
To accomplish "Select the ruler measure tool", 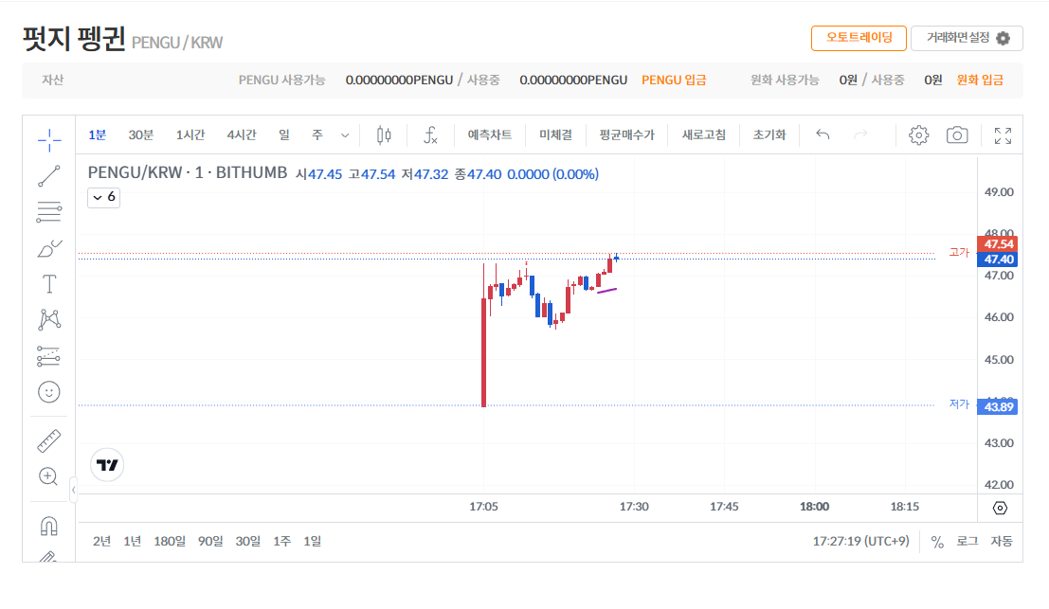I will pyautogui.click(x=49, y=440).
